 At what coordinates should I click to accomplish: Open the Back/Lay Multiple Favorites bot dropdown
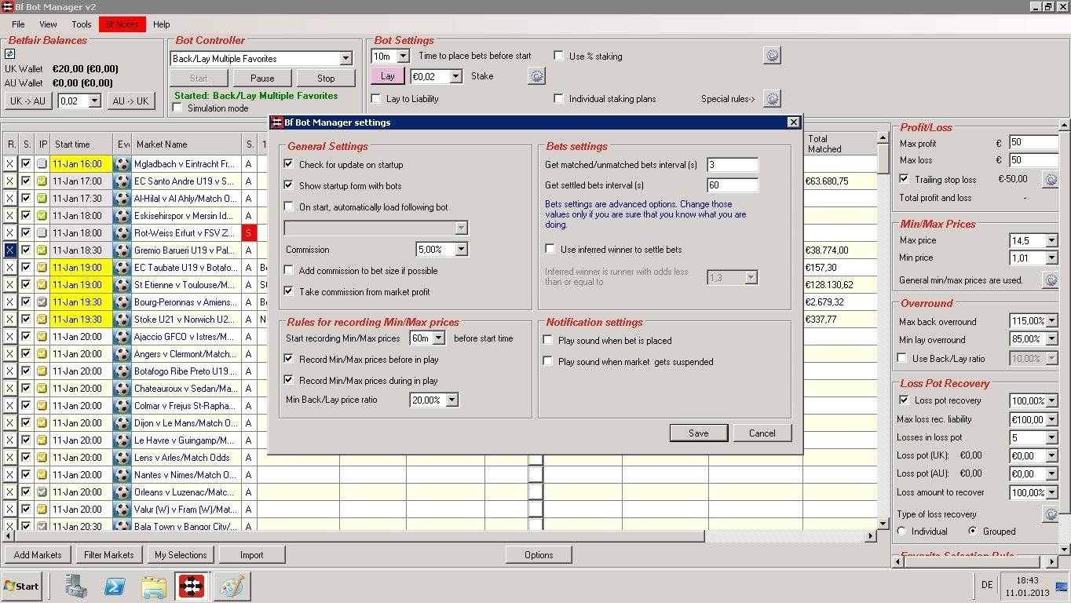click(x=345, y=59)
